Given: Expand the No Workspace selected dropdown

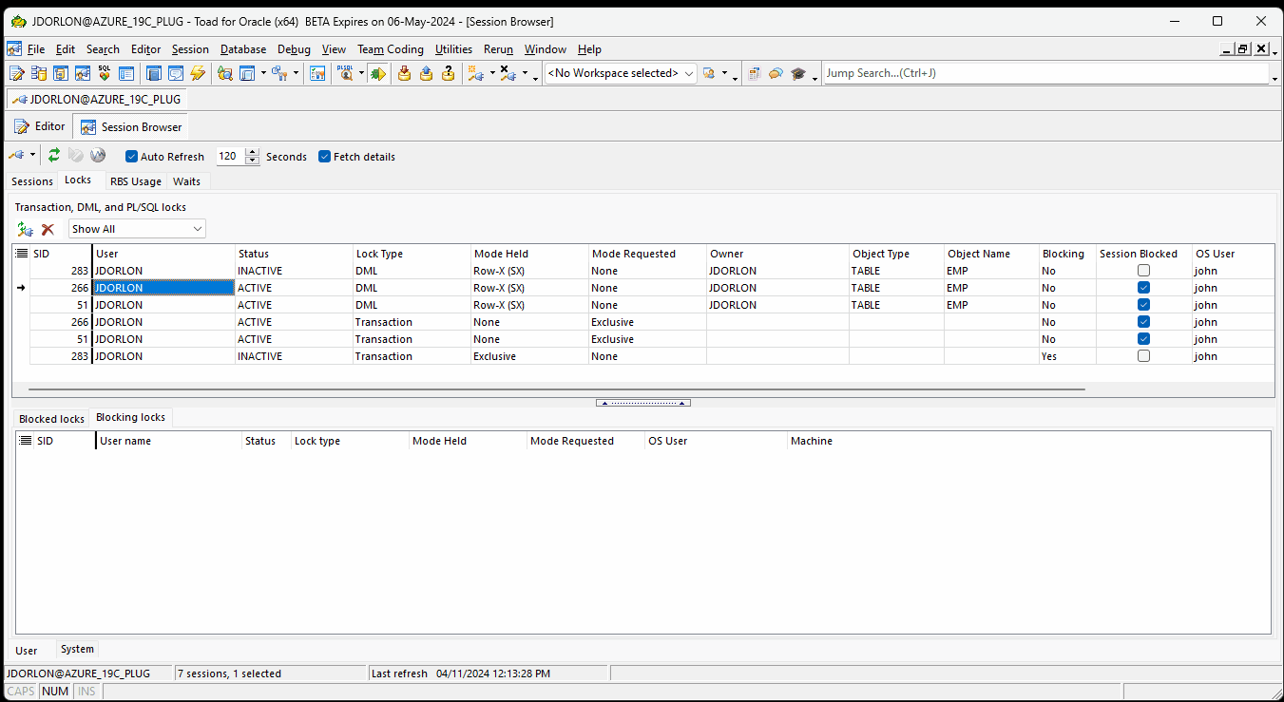Looking at the screenshot, I should tap(689, 73).
